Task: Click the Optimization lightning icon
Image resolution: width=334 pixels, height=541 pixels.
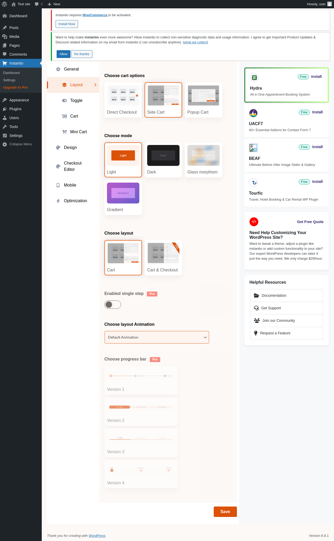Action: pyautogui.click(x=58, y=201)
